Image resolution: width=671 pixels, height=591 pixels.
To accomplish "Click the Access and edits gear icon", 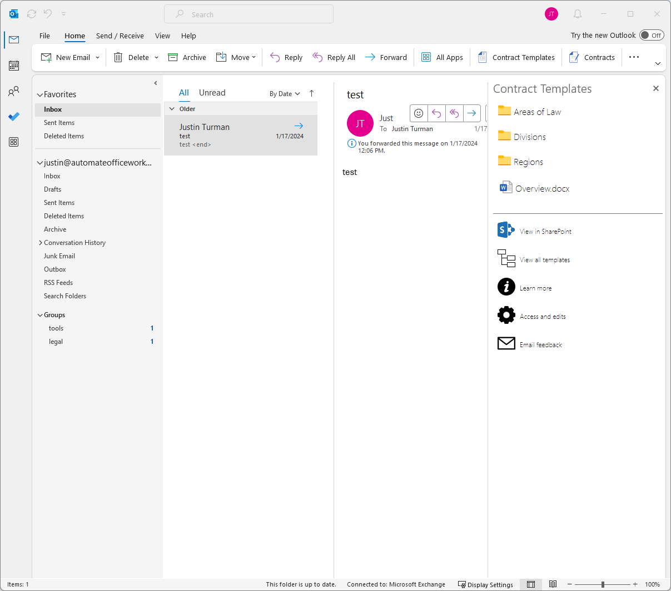I will click(x=506, y=315).
